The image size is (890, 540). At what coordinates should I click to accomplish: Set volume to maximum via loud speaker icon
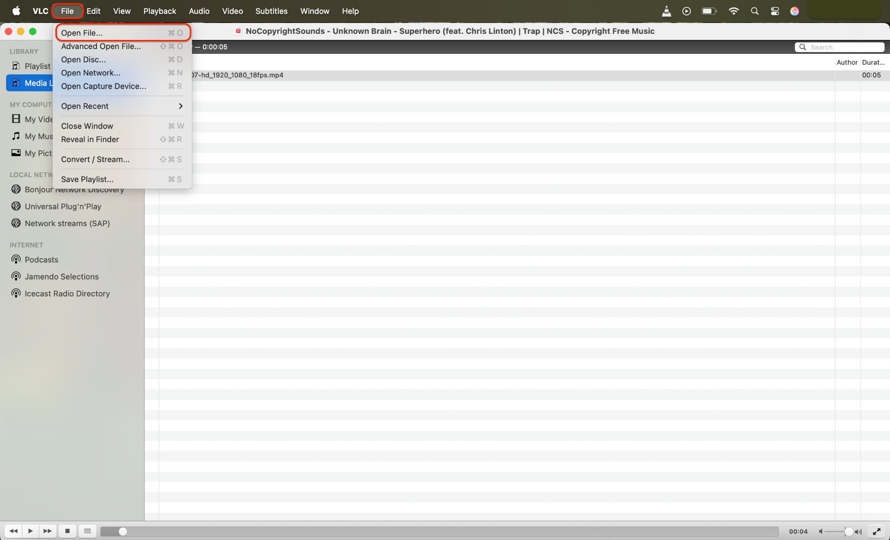(858, 531)
